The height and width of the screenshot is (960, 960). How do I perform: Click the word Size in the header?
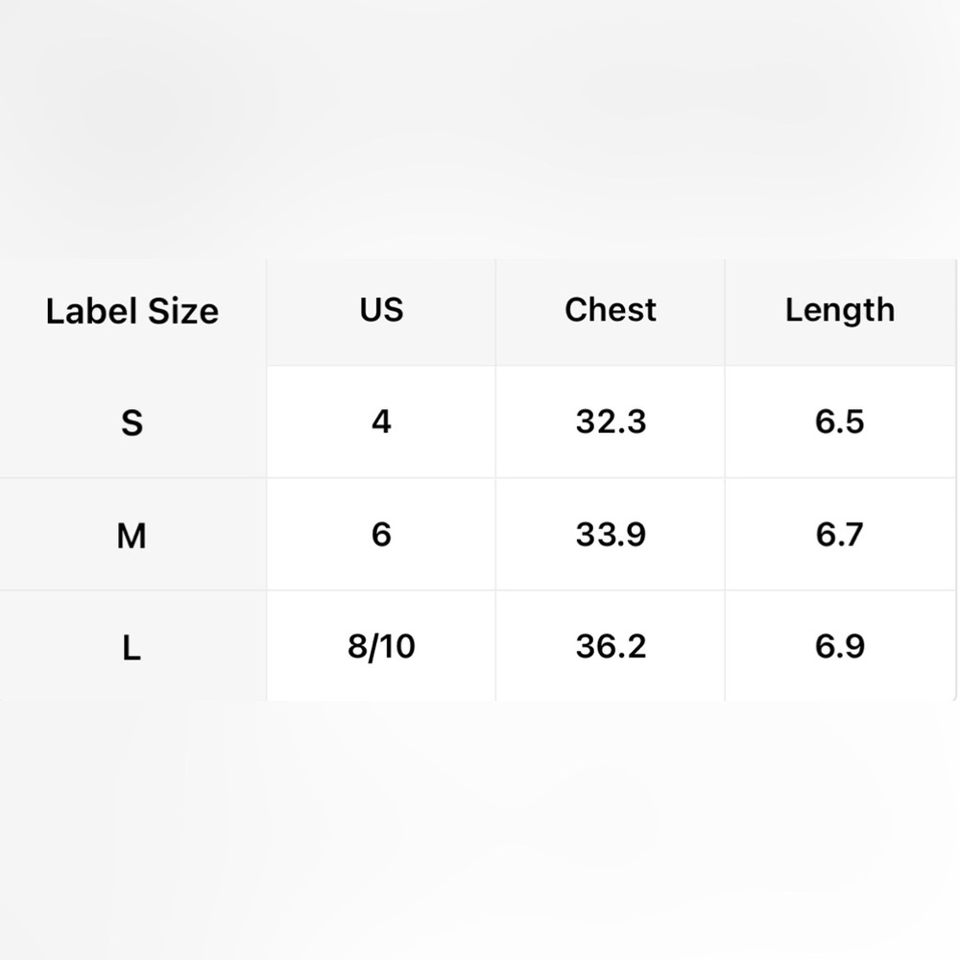(x=183, y=311)
